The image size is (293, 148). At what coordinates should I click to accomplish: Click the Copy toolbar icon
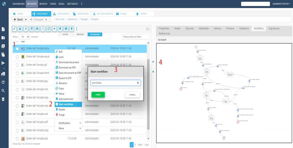coord(48,29)
